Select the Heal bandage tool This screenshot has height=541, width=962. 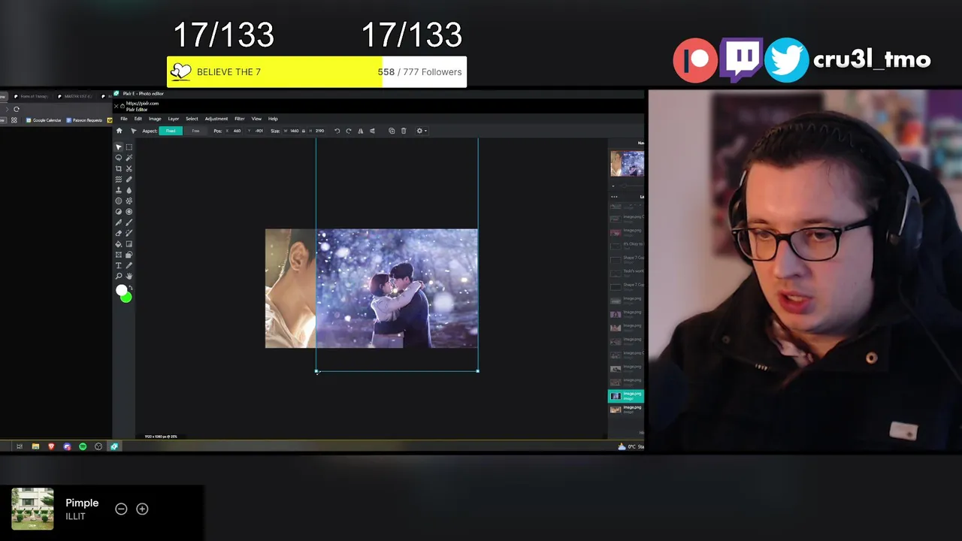[x=129, y=180]
